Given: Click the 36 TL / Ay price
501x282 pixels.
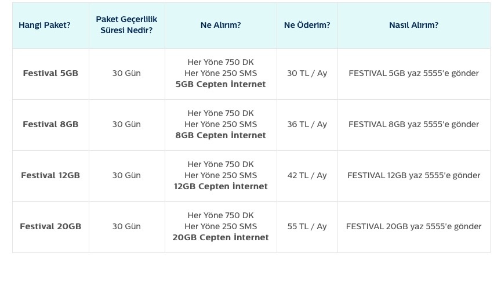Looking at the screenshot, I should tap(307, 124).
